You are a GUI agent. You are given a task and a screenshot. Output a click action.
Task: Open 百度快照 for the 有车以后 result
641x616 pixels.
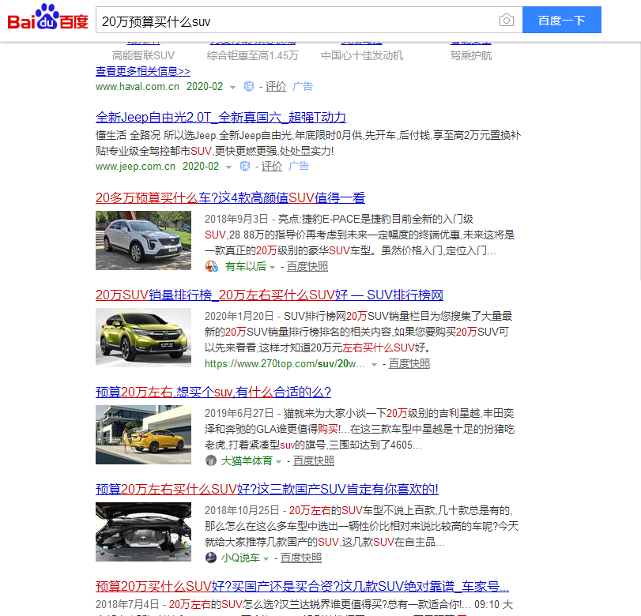coord(307,266)
